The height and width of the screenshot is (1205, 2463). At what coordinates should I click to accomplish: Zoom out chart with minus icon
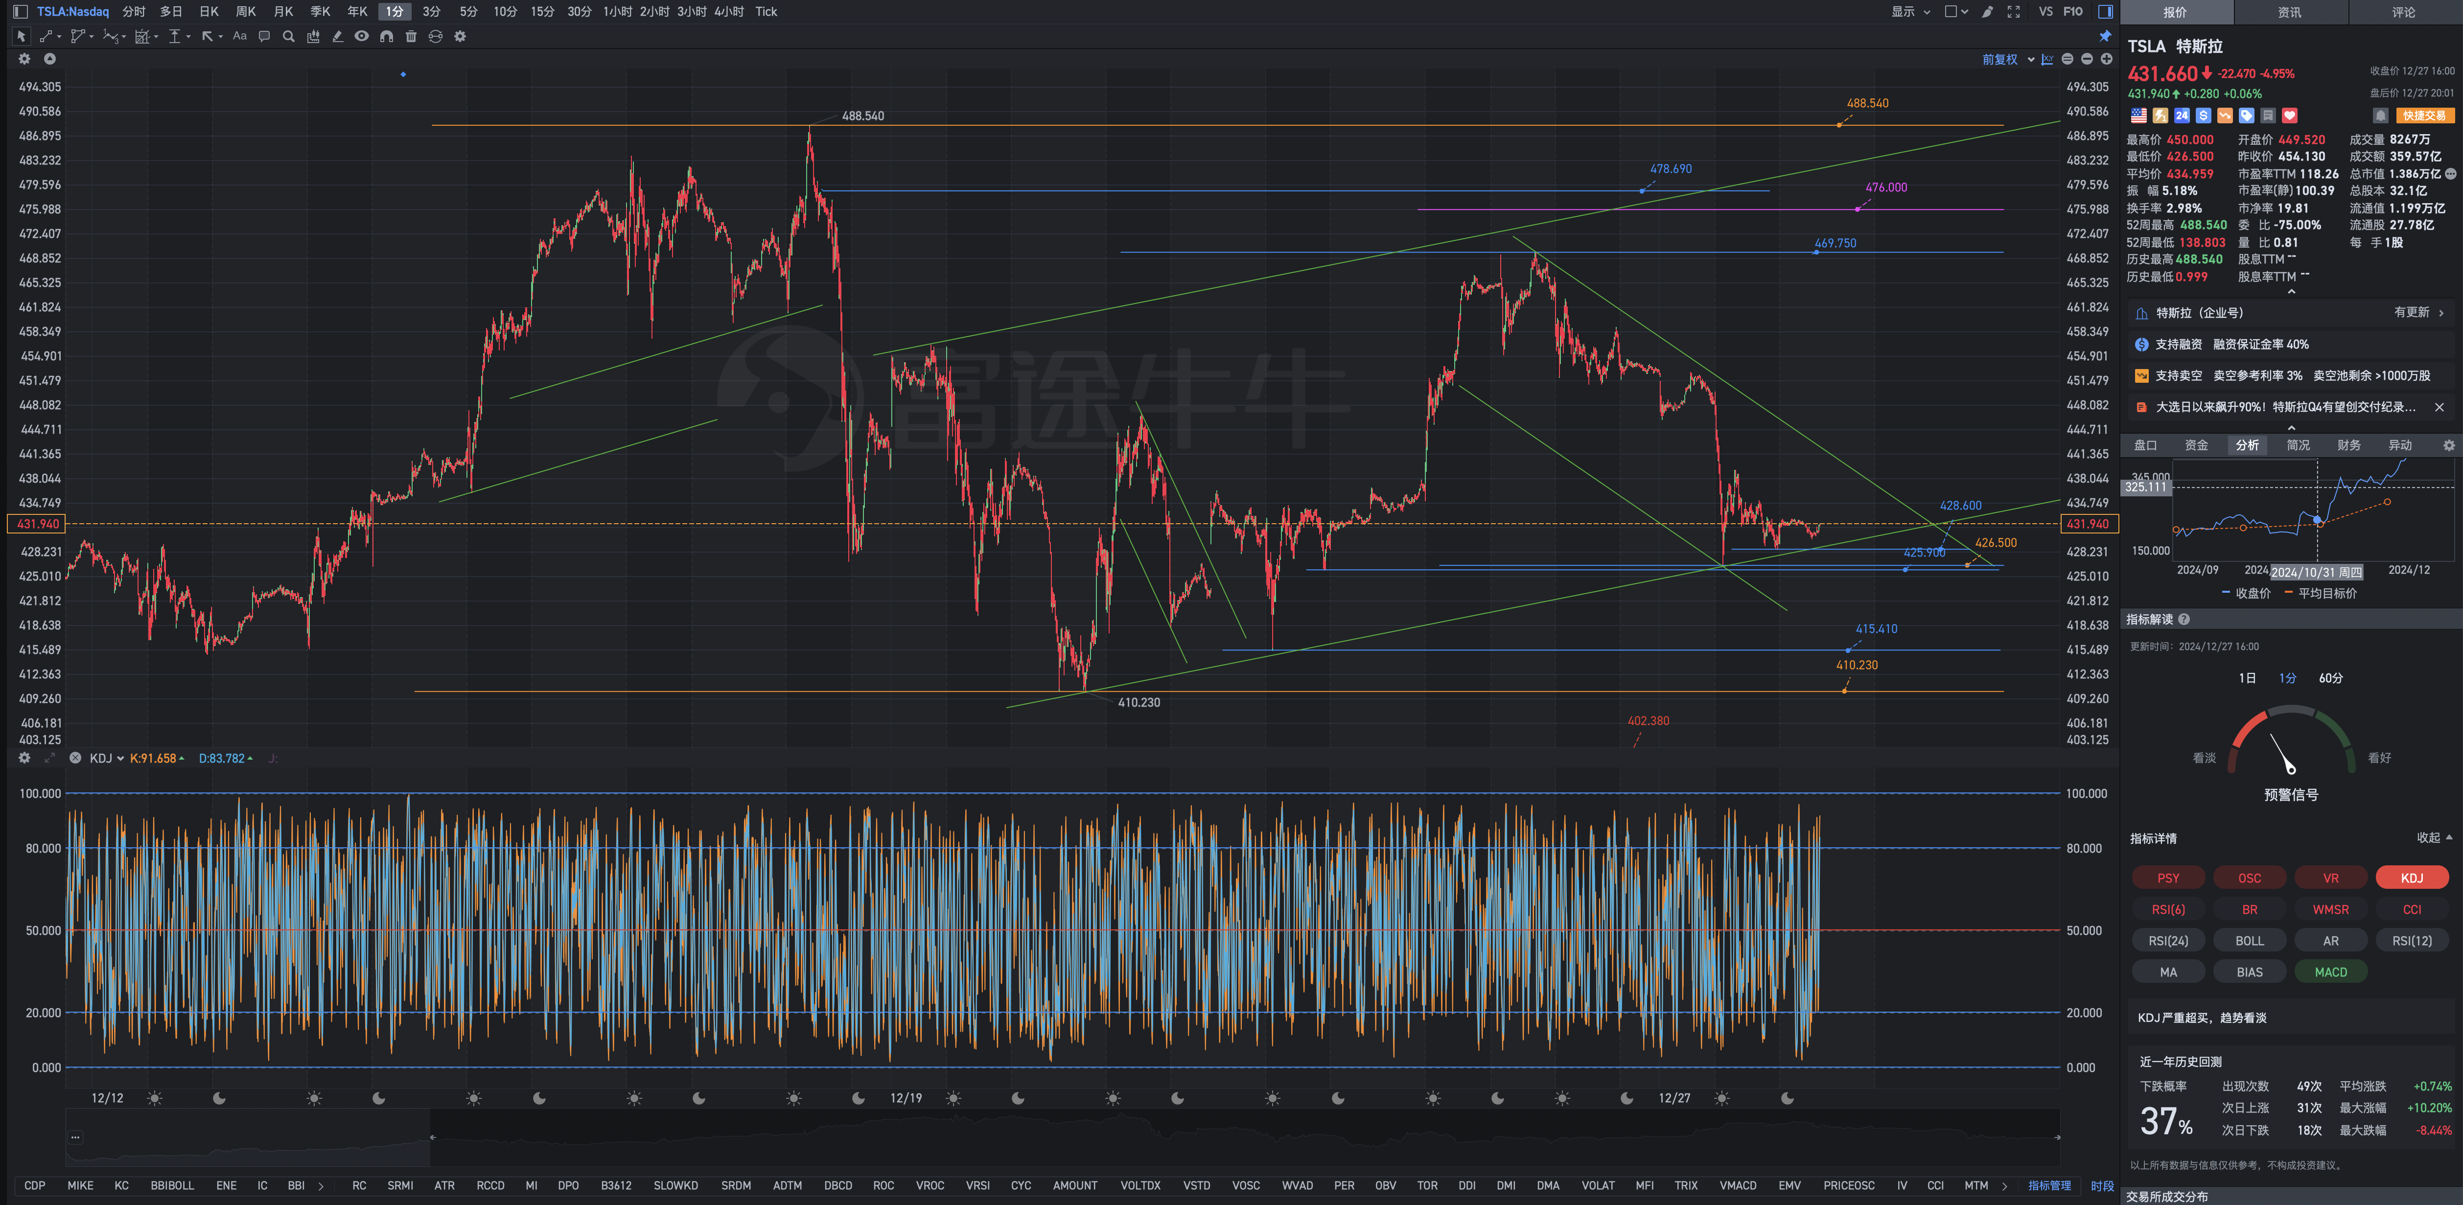click(2086, 59)
